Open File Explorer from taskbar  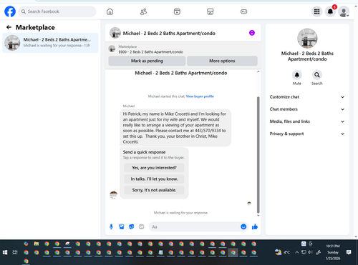(37, 244)
